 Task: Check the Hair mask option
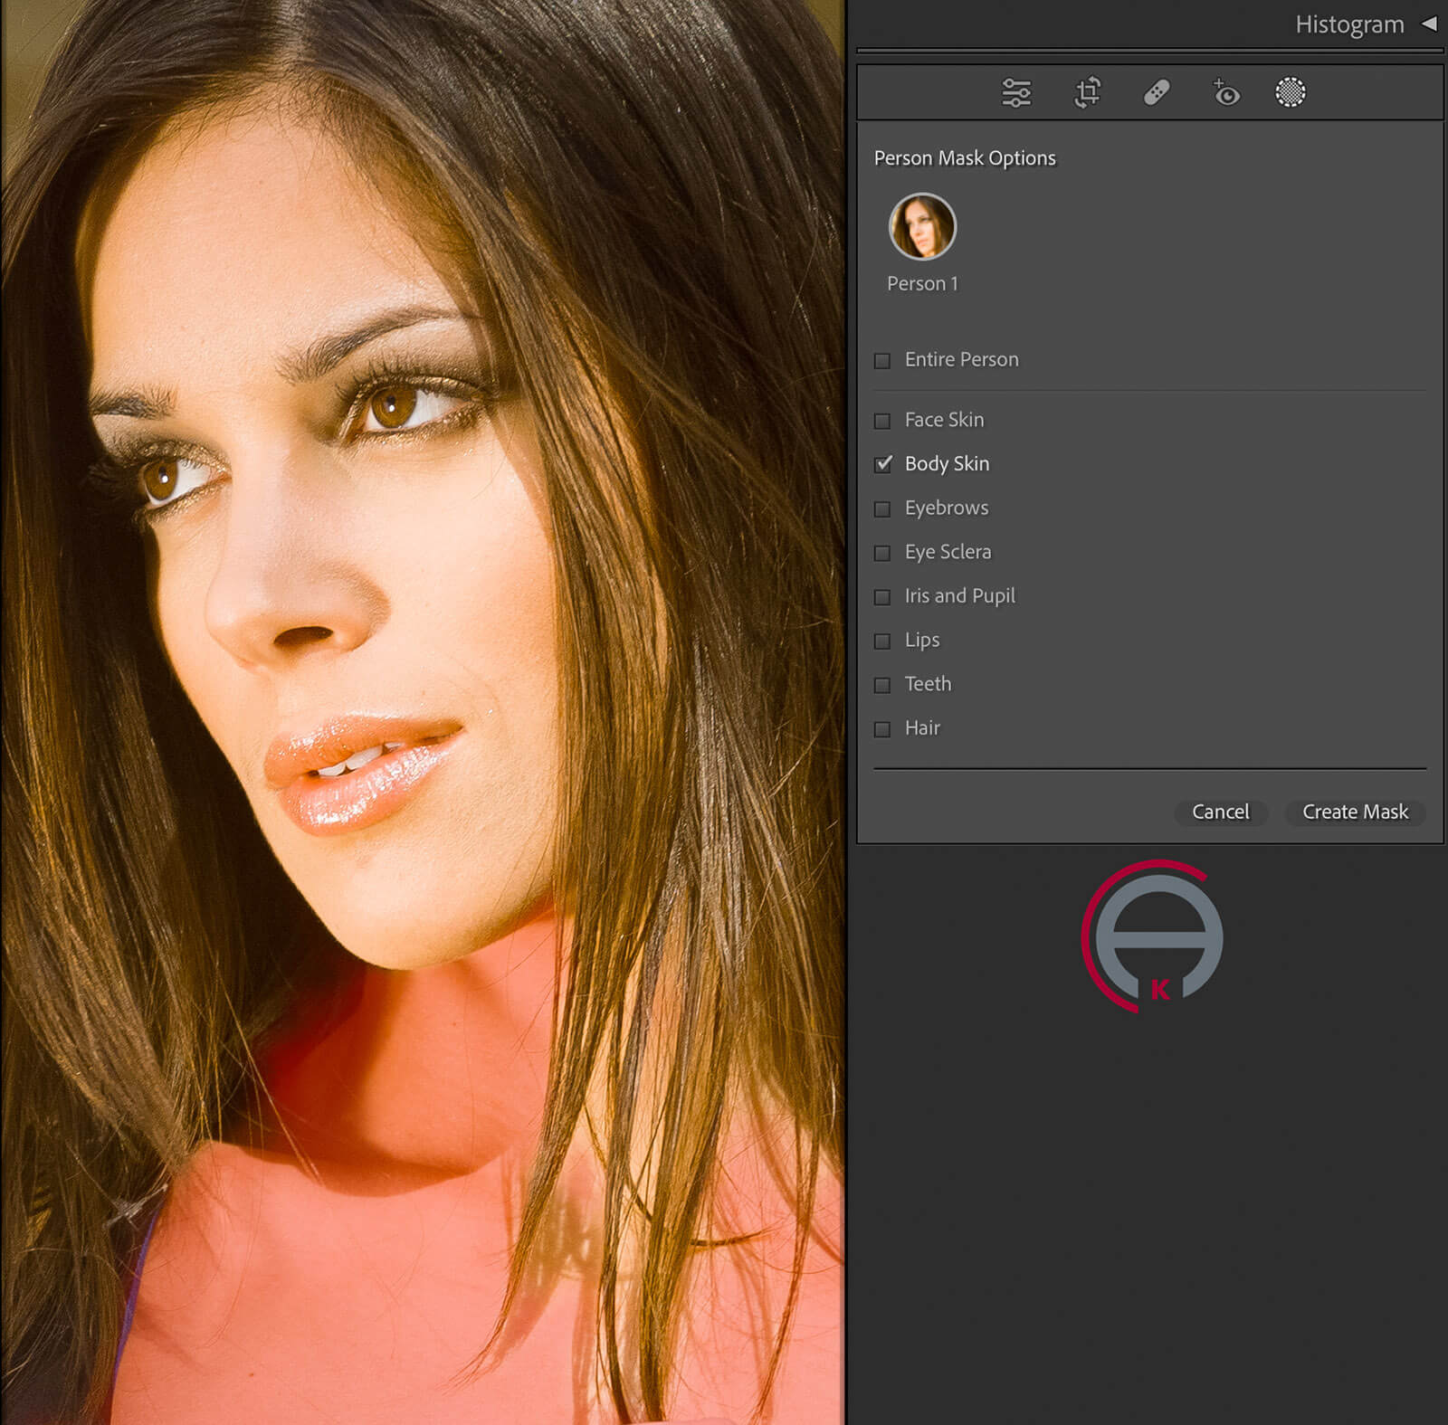point(882,729)
